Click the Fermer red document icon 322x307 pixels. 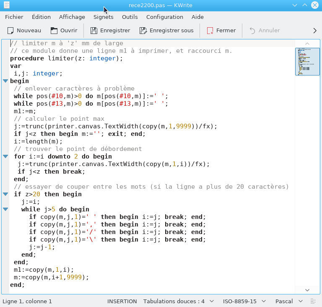point(210,31)
